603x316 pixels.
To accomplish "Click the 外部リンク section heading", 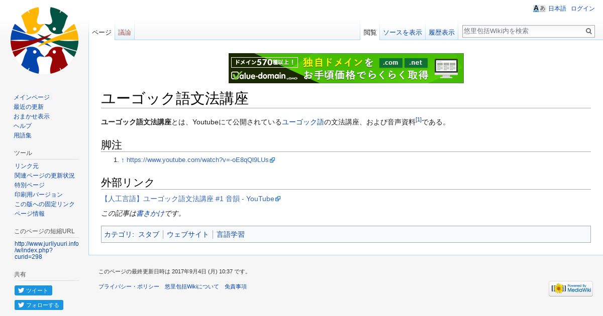I will tap(128, 183).
